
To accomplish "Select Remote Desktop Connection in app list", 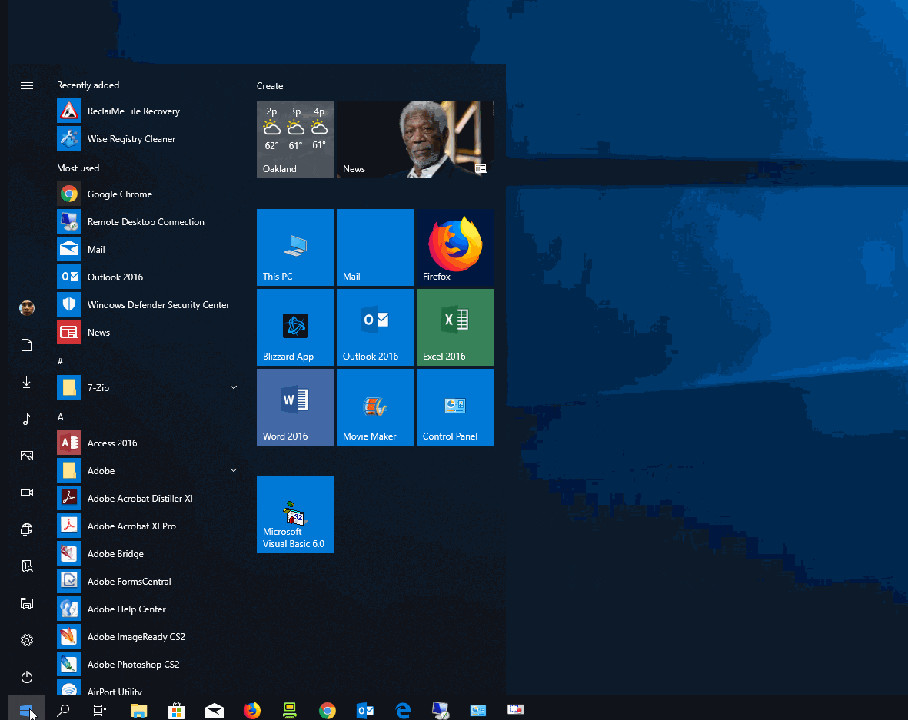I will coord(145,222).
